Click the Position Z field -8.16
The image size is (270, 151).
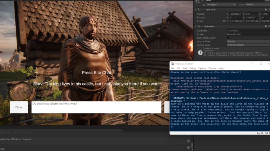[x=266, y=14]
